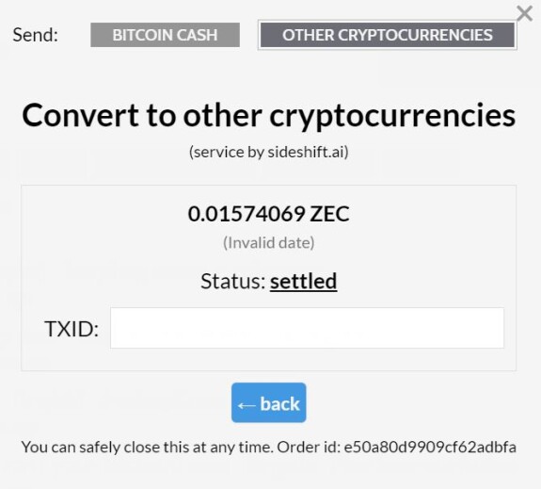The width and height of the screenshot is (541, 489).
Task: Go back using the blue back button
Action: tap(269, 402)
